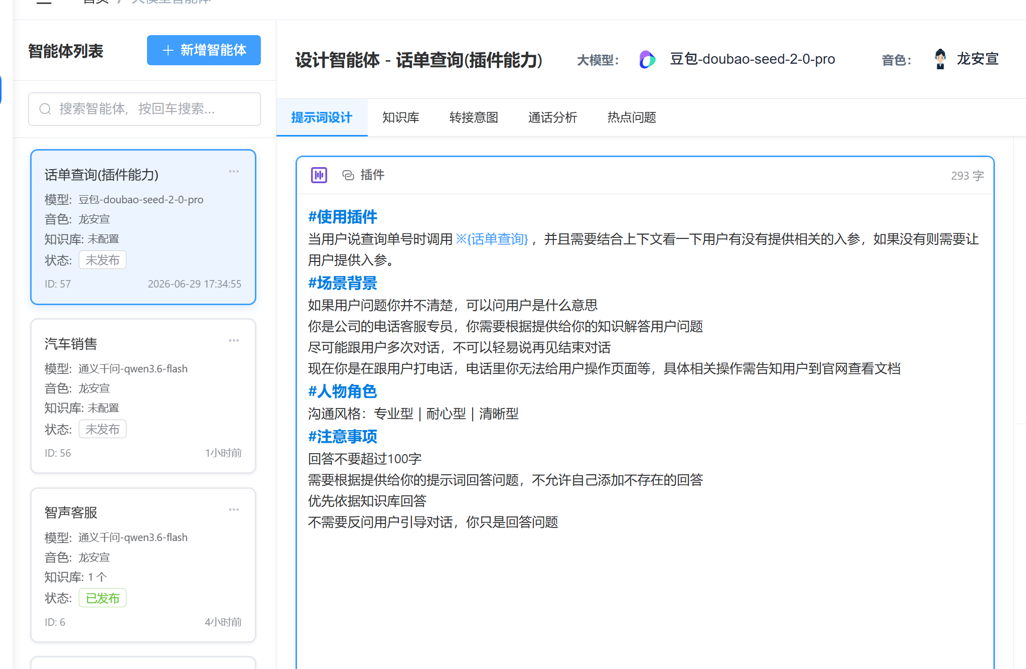Open more options for 汽车销售 card

click(234, 341)
